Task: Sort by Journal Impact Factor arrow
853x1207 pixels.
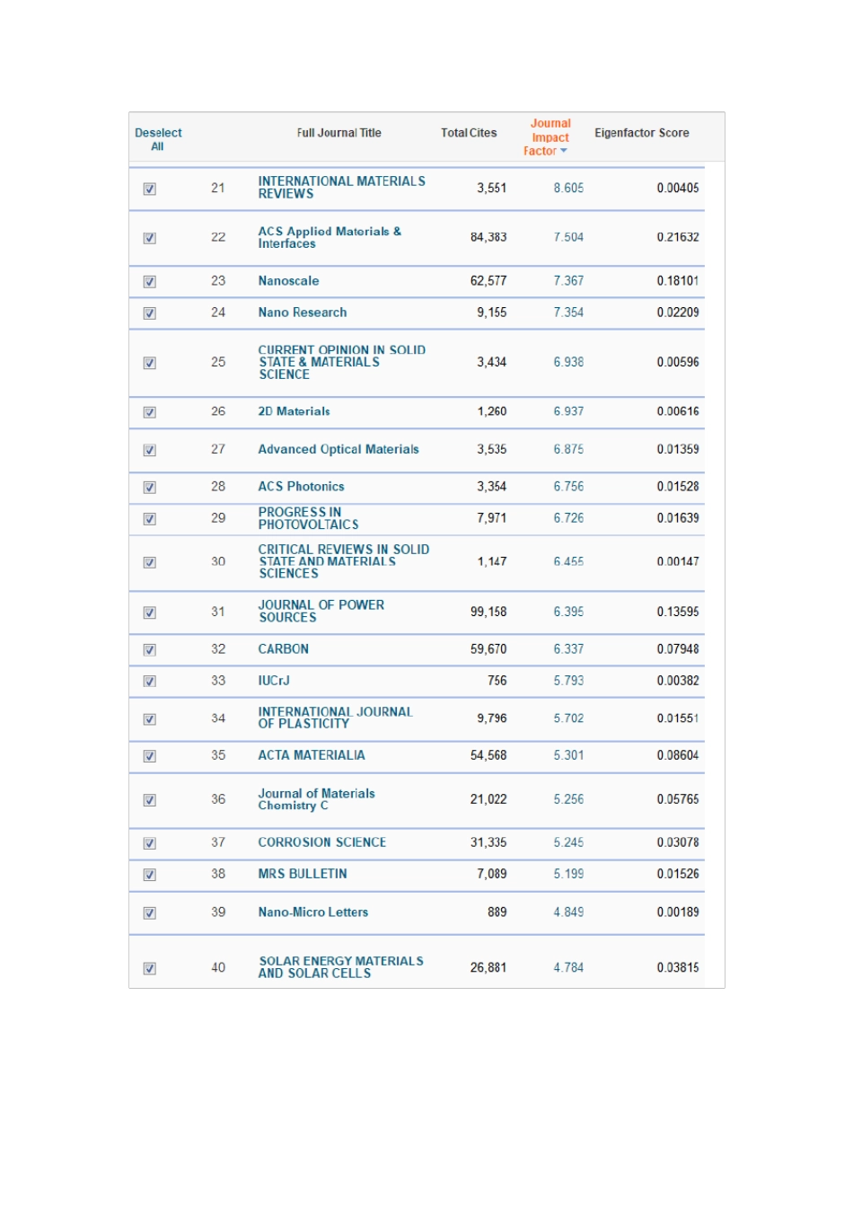Action: click(564, 151)
